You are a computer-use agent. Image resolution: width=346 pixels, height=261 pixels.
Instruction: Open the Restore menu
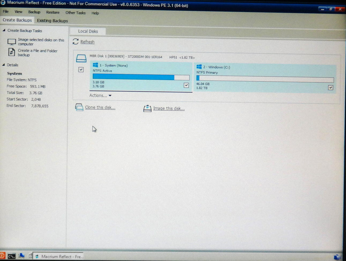pyautogui.click(x=53, y=12)
